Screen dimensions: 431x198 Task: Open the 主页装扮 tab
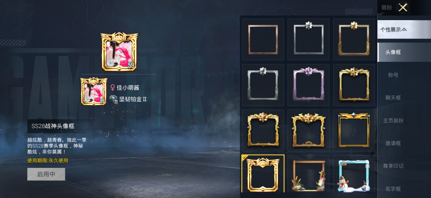(393, 120)
